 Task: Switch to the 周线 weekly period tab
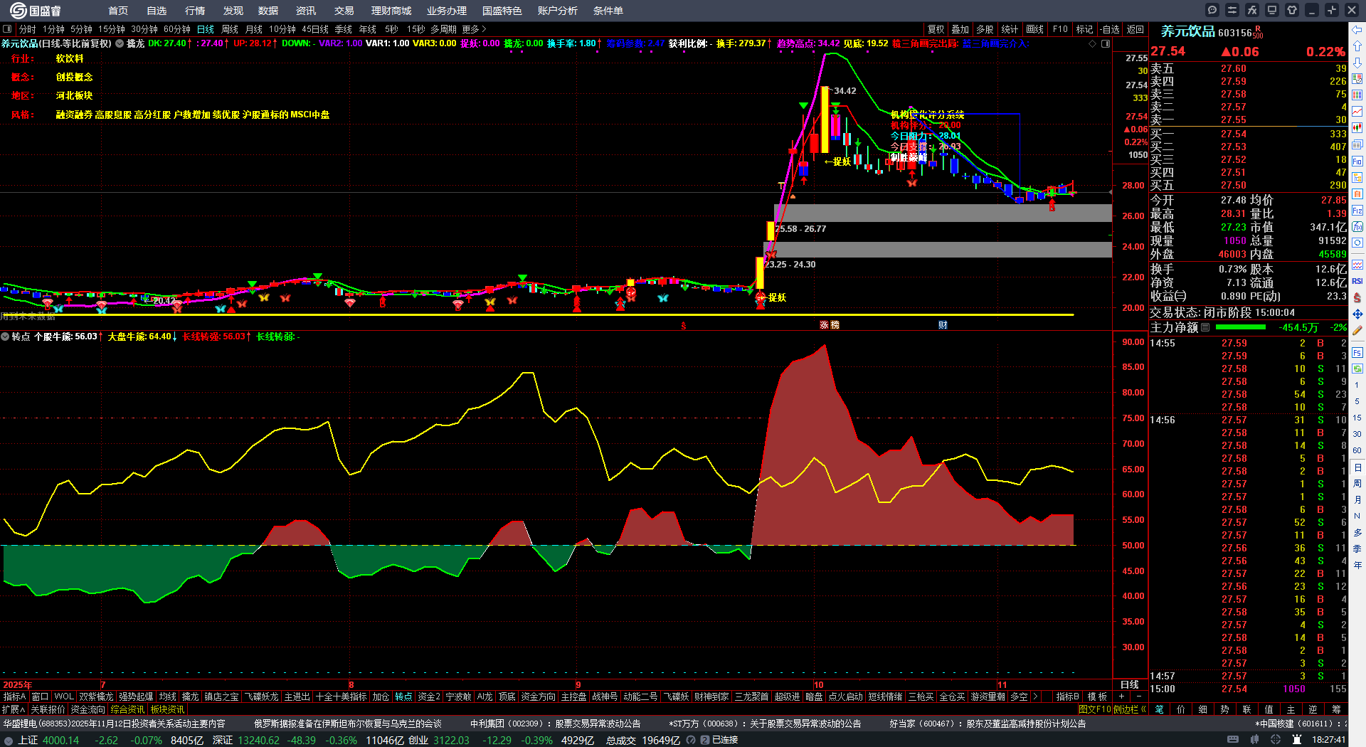pos(230,29)
